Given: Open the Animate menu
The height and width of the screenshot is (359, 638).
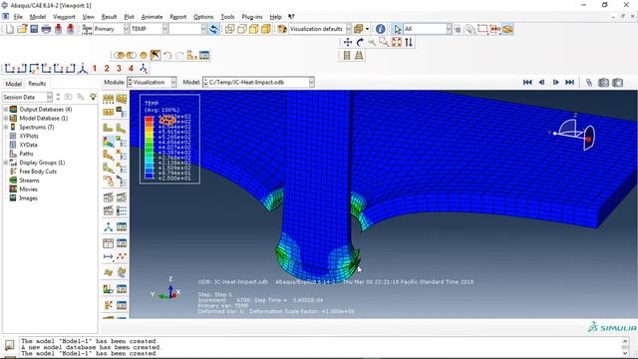Looking at the screenshot, I should coord(152,17).
